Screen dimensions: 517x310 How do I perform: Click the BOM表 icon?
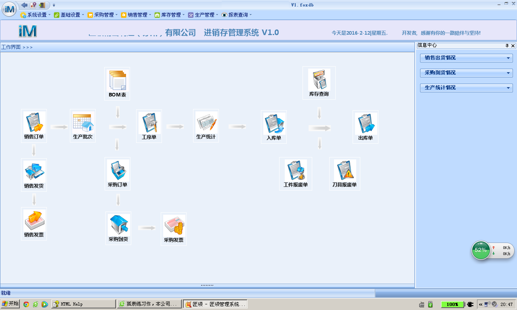pyautogui.click(x=117, y=81)
